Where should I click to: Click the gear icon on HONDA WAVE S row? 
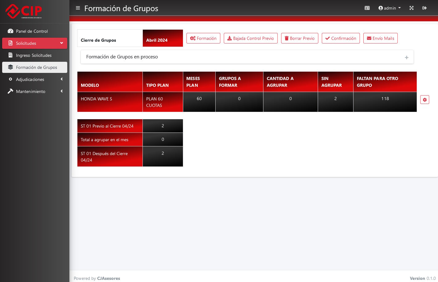[x=424, y=100]
